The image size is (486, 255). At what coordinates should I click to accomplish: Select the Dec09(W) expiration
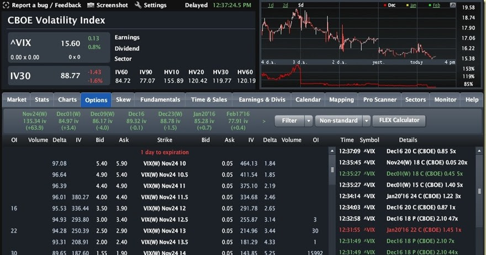pyautogui.click(x=102, y=121)
